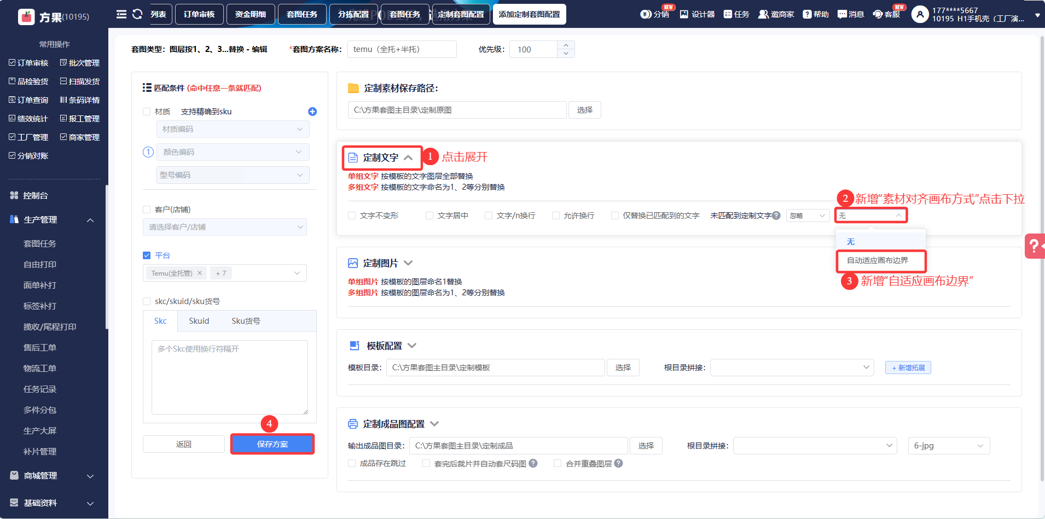Tick the 文字不变形 checkbox
Image resolution: width=1045 pixels, height=519 pixels.
[352, 215]
